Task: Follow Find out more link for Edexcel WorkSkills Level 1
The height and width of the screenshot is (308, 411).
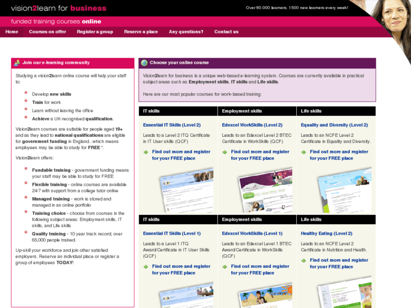Action: pos(260,270)
